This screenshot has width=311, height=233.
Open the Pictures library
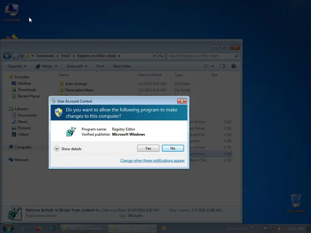pos(21,128)
